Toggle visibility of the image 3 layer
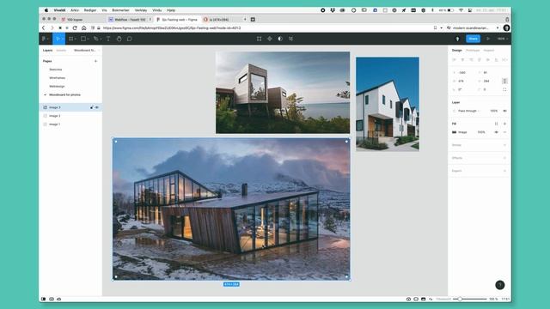 pos(97,107)
